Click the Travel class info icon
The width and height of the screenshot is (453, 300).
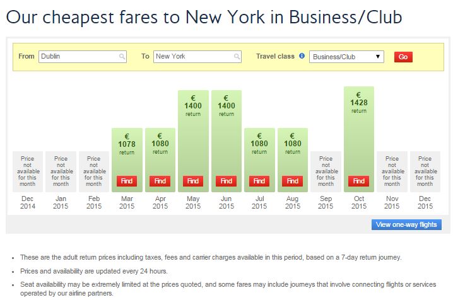(x=302, y=56)
